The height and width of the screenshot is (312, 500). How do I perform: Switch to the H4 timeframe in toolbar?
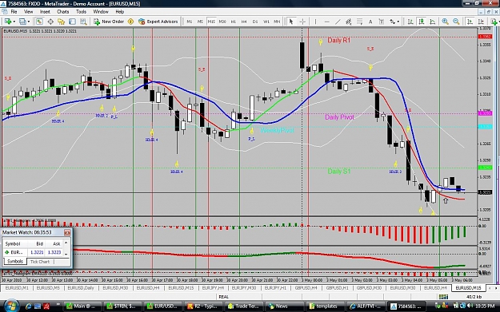(244, 22)
